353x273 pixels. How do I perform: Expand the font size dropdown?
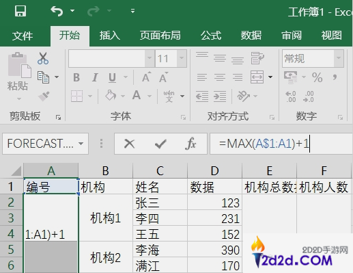(182, 58)
